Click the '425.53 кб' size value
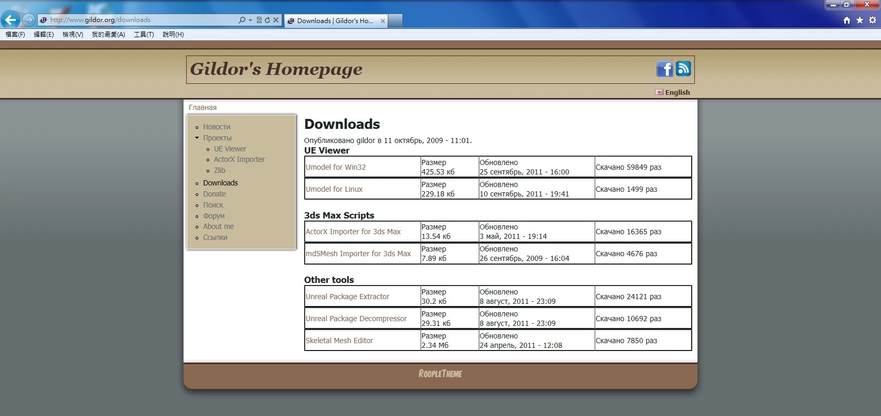 click(438, 172)
